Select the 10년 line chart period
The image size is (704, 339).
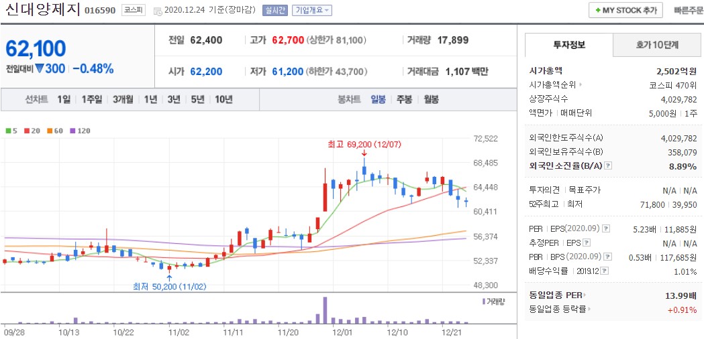click(223, 100)
